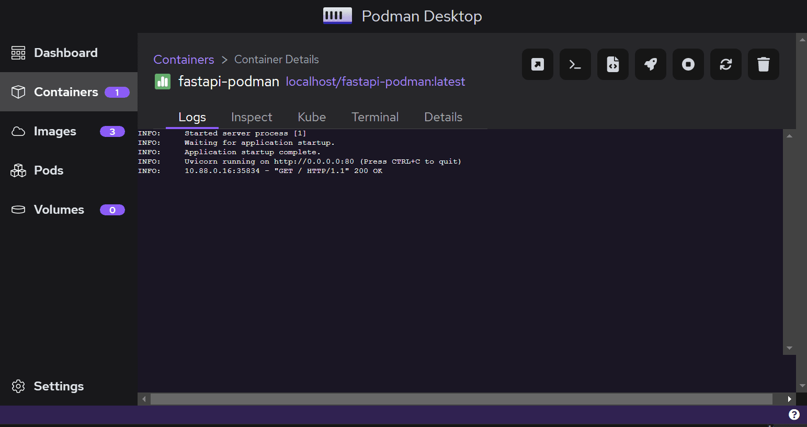Open help question mark icon
This screenshot has height=427, width=807.
pos(794,414)
